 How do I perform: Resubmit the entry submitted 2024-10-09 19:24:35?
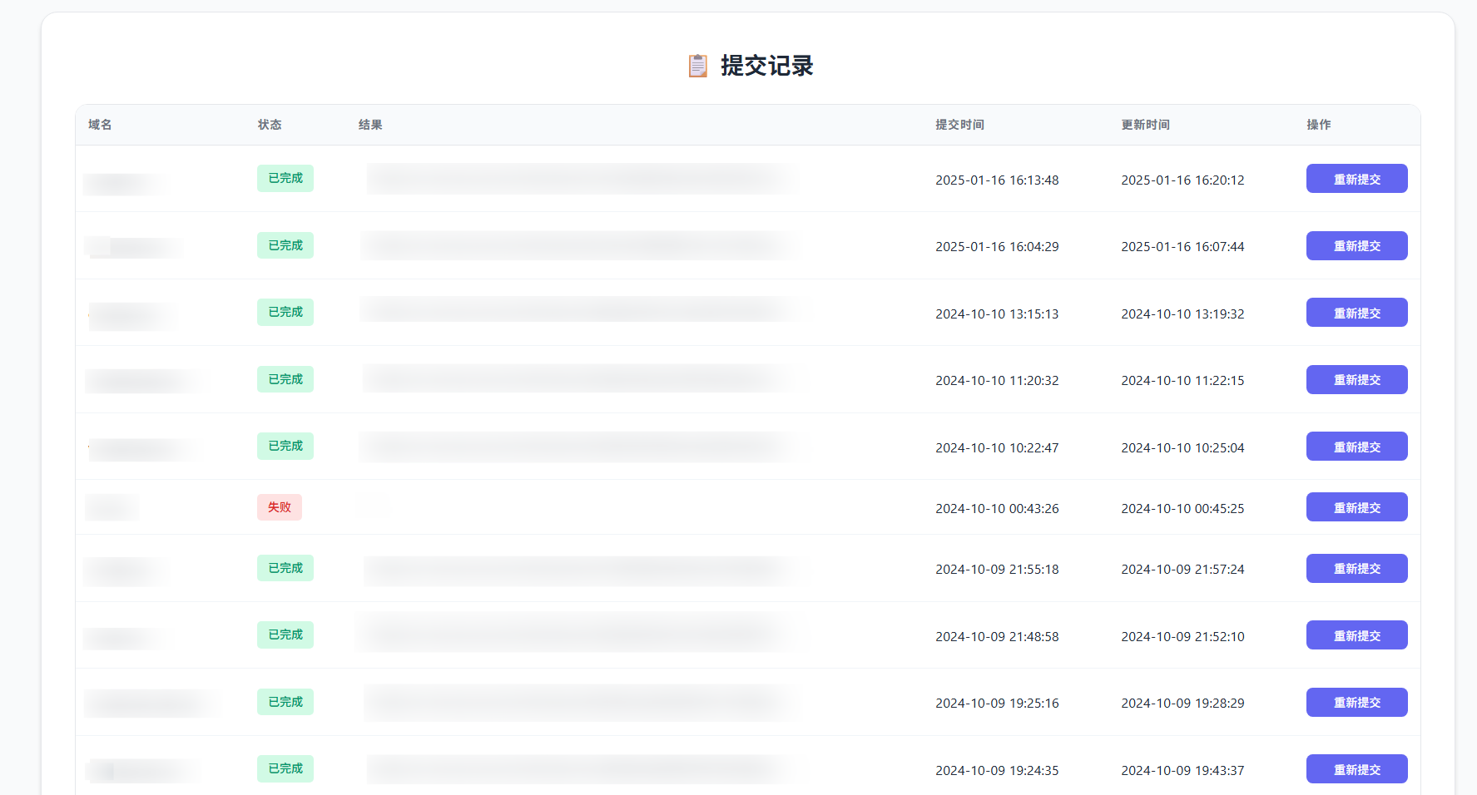[1356, 769]
